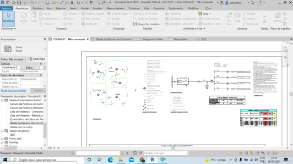Open the default 3D view icon in toolbar
The width and height of the screenshot is (293, 164).
click(79, 3)
